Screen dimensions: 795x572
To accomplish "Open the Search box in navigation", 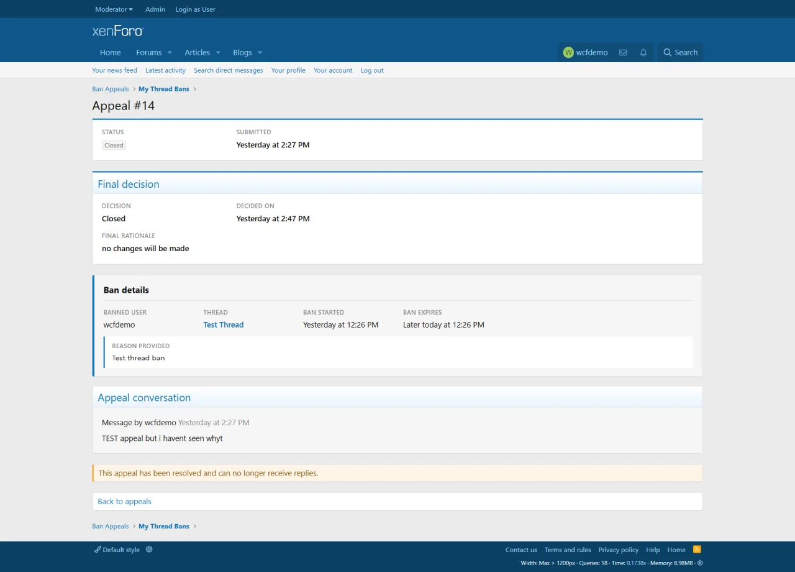I will pyautogui.click(x=681, y=53).
